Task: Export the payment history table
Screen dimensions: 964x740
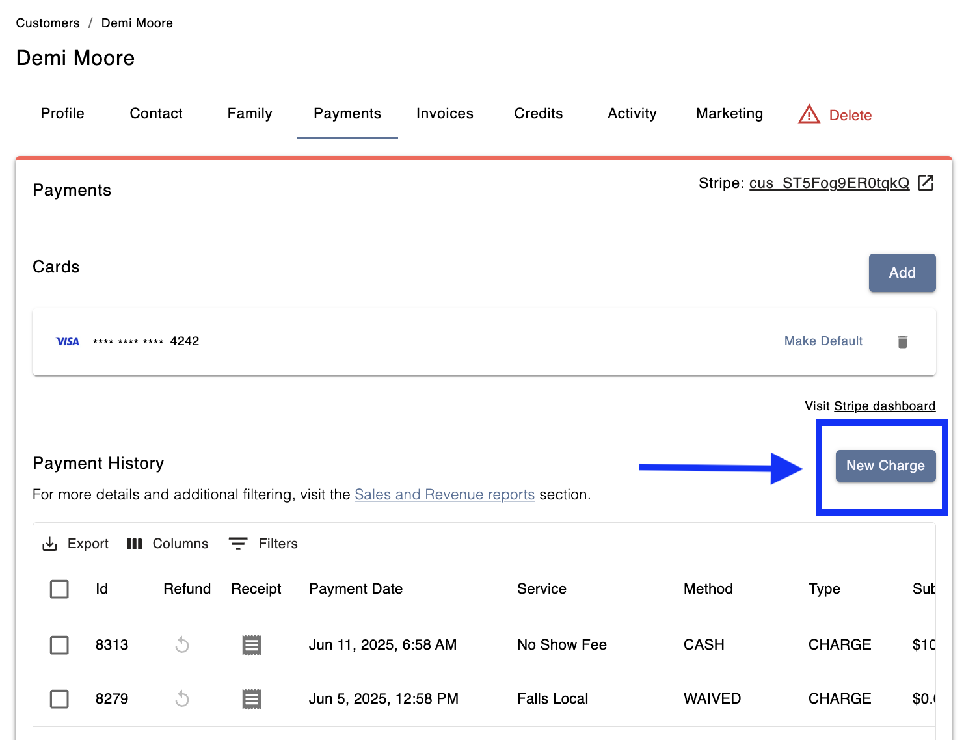Action: (x=75, y=544)
